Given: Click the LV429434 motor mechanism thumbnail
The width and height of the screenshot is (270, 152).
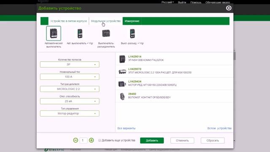Looking at the screenshot, I should click(x=122, y=84).
